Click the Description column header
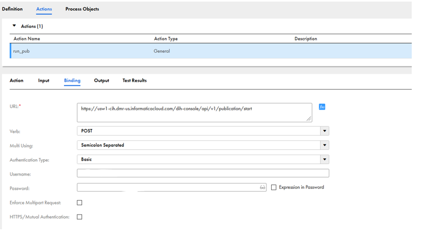Viewport: 426px width, 234px height. tap(305, 38)
